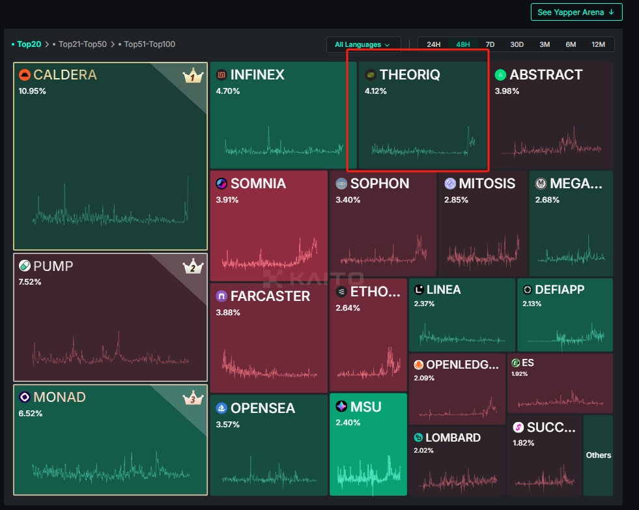The image size is (639, 510).
Task: Click the INFINEX 4.70% percentage
Action: (228, 91)
